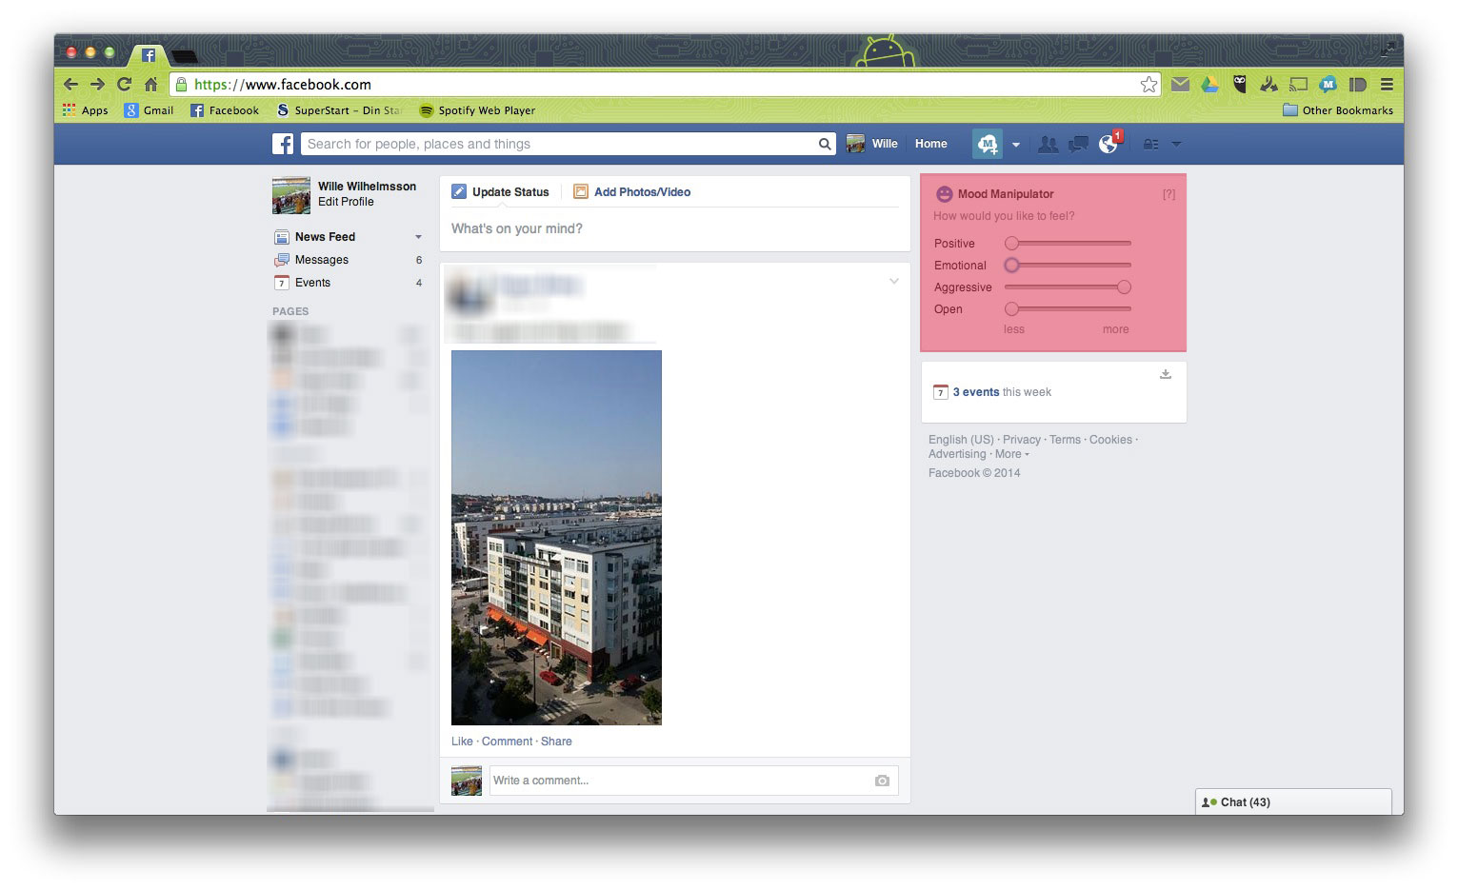Expand the News Feed sort dropdown
This screenshot has width=1458, height=890.
(x=418, y=237)
